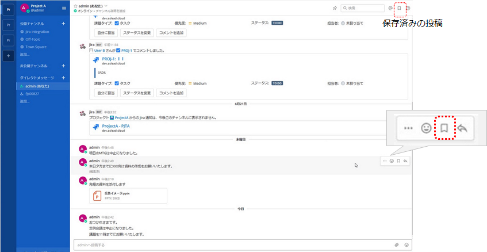
Task: Click the 6月21日 date separator
Action: coord(241,104)
